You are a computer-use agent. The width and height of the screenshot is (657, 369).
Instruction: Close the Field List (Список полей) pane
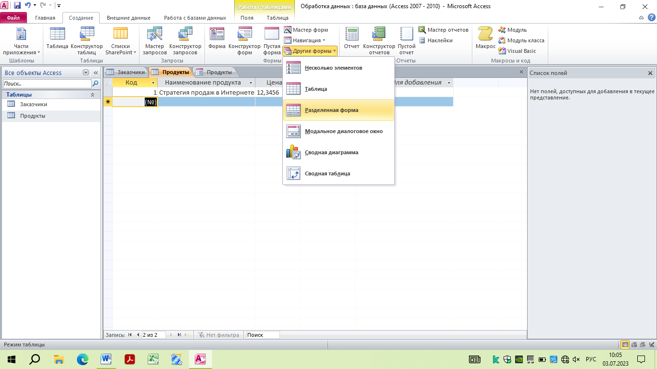tap(650, 73)
